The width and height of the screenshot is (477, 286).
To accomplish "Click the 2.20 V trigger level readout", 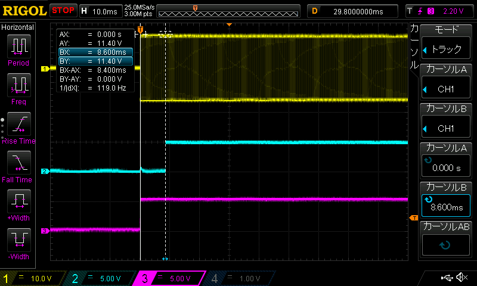I will tap(453, 11).
